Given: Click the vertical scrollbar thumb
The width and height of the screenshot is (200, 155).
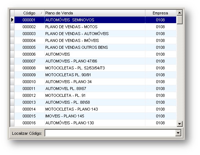Looking at the screenshot, I should coord(179,20).
